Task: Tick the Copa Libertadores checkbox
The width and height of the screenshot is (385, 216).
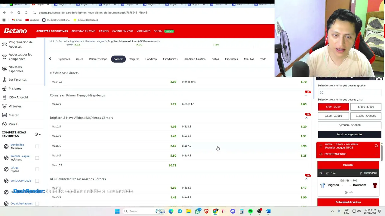Action: tap(37, 203)
